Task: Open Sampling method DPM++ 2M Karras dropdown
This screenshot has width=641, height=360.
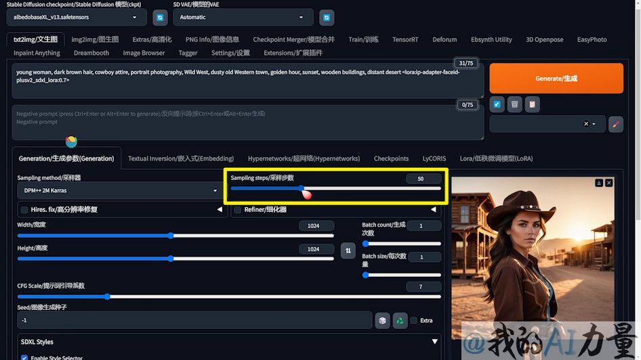Action: click(121, 191)
